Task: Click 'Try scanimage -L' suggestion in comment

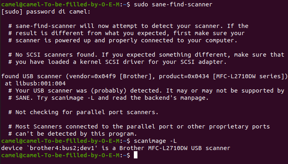Action: [66, 98]
